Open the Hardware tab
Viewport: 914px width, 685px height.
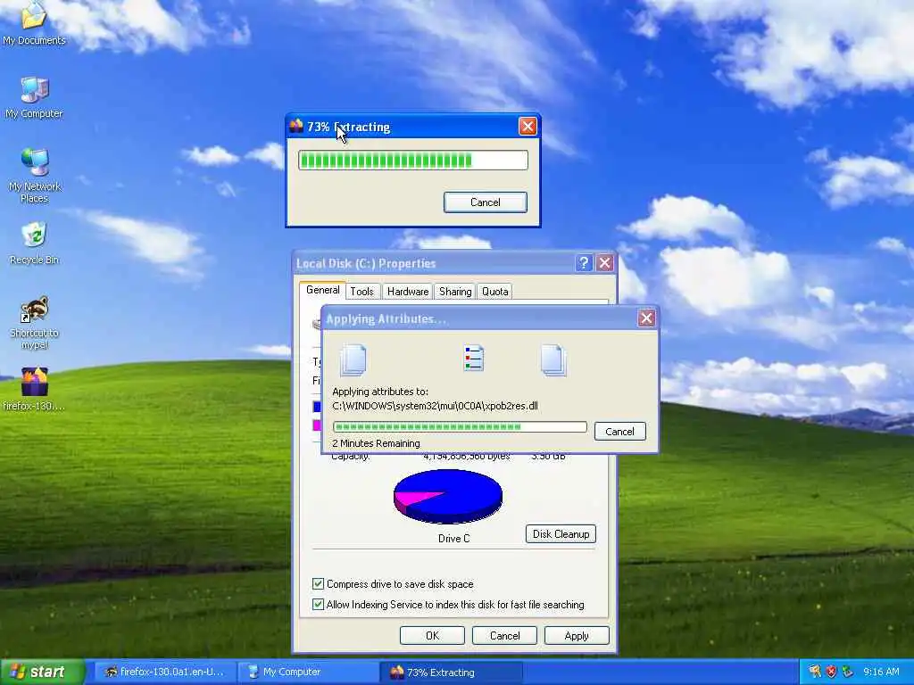pyautogui.click(x=407, y=292)
